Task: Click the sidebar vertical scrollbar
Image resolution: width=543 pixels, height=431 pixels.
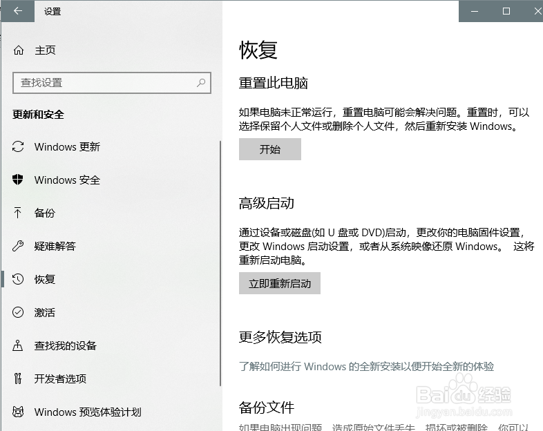Action: click(x=220, y=263)
